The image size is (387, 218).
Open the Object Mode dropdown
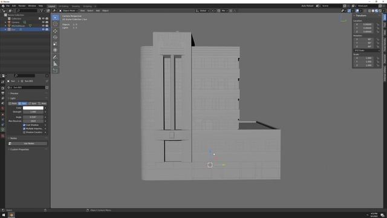(x=68, y=11)
